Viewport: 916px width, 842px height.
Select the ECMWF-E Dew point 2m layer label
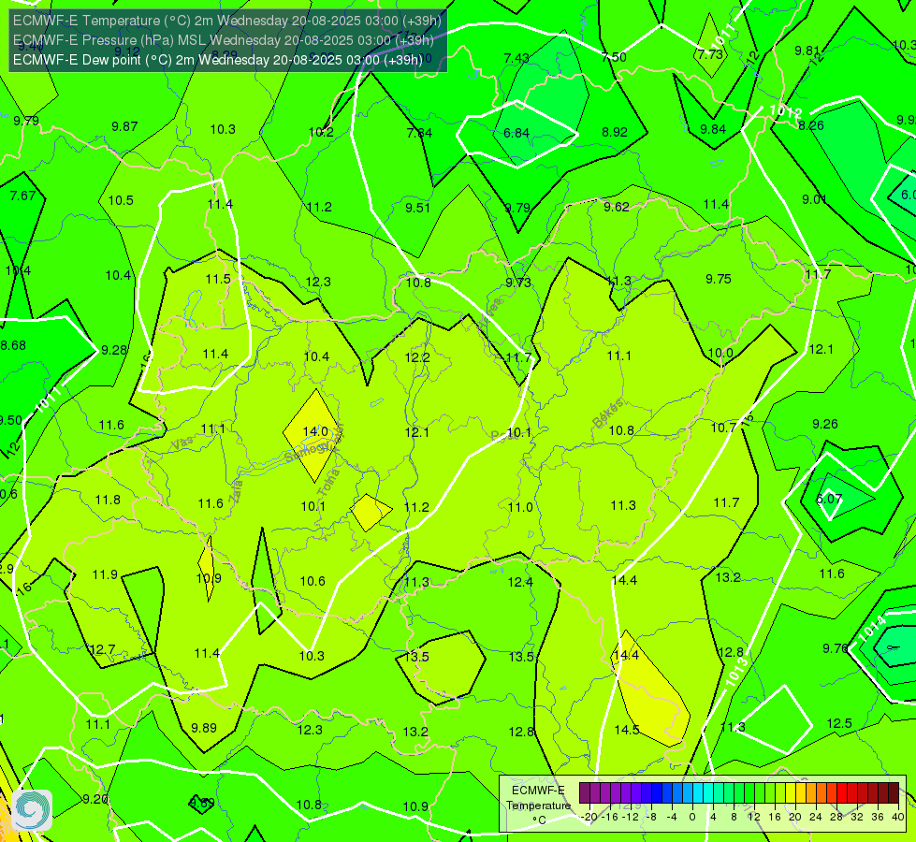point(218,60)
